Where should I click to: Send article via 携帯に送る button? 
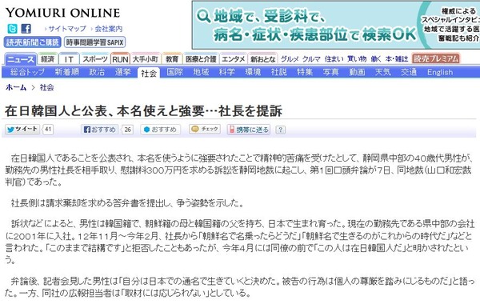(x=249, y=130)
